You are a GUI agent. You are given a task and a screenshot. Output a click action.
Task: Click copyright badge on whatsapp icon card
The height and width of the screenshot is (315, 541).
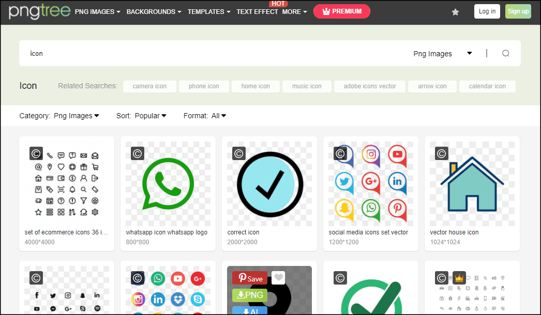click(x=138, y=153)
